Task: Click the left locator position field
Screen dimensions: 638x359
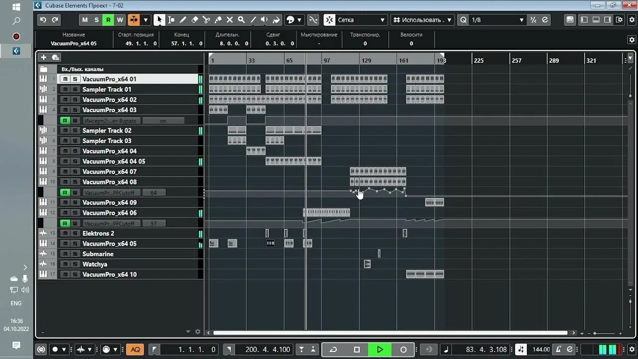Action: (189, 350)
